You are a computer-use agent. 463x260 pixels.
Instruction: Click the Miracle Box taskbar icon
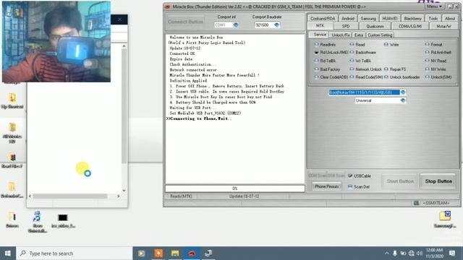[x=192, y=253]
